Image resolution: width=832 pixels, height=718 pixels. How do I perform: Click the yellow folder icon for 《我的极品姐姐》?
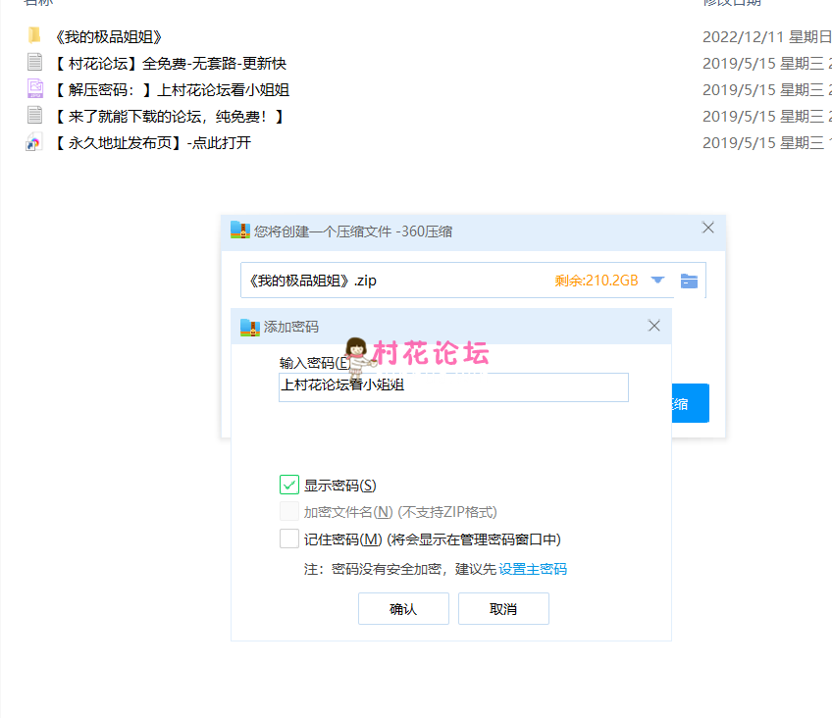tap(34, 36)
